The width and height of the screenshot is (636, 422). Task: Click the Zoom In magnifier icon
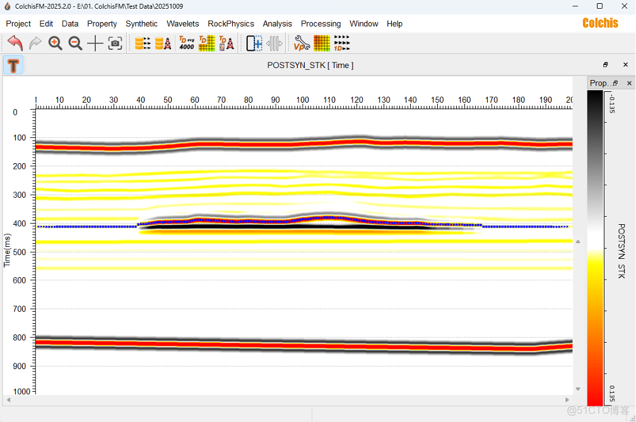coord(56,43)
